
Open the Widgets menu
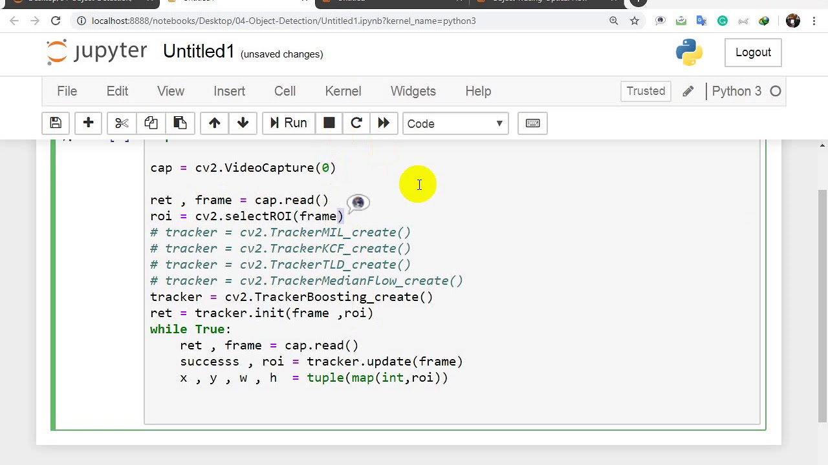point(413,91)
